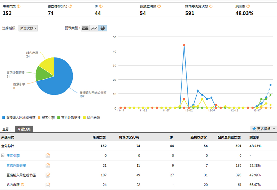Open history trend icon for 直接输入网址或书签 row
277x190 pixels.
tap(48, 175)
